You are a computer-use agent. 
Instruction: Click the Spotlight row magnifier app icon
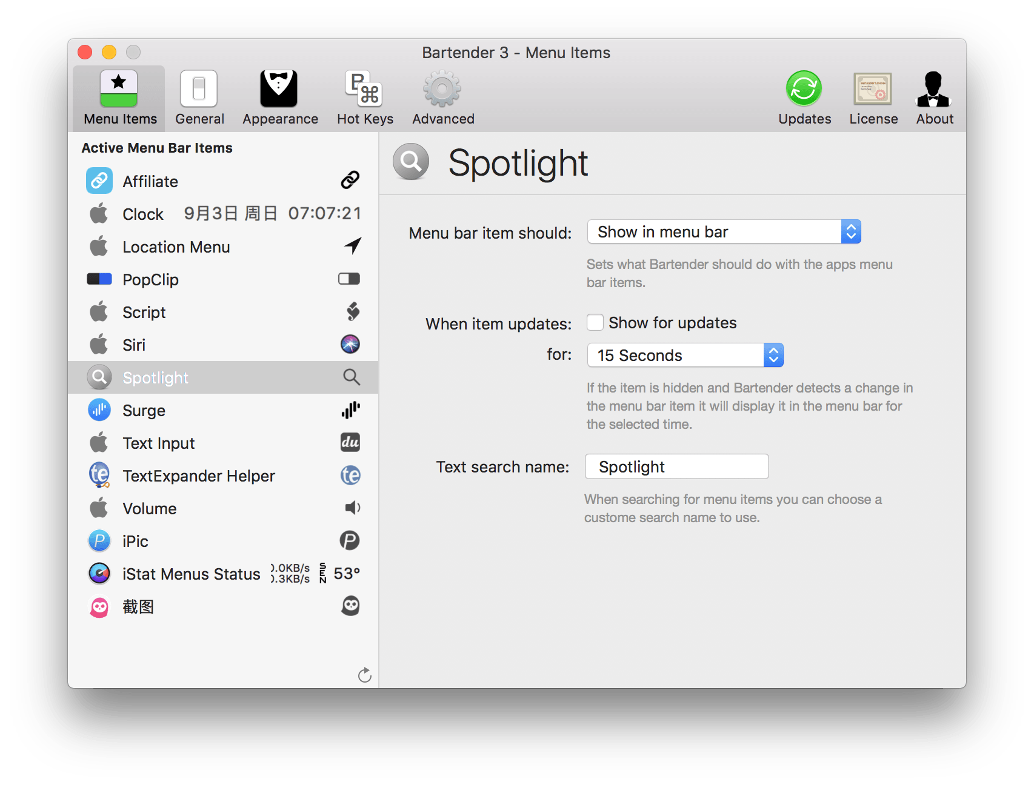pos(99,377)
